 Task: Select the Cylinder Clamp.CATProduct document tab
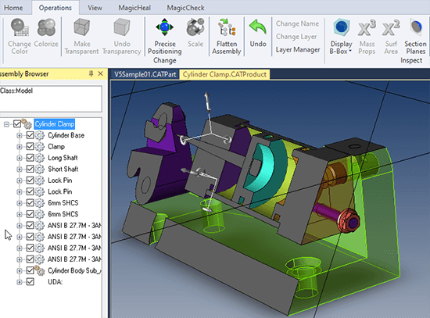pos(224,74)
